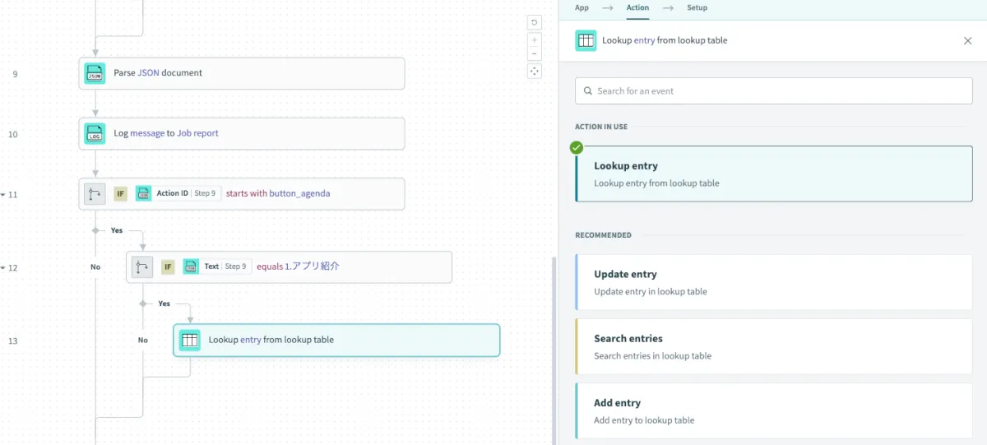Click the Yes label under step 11
The height and width of the screenshot is (445, 987).
tap(117, 230)
